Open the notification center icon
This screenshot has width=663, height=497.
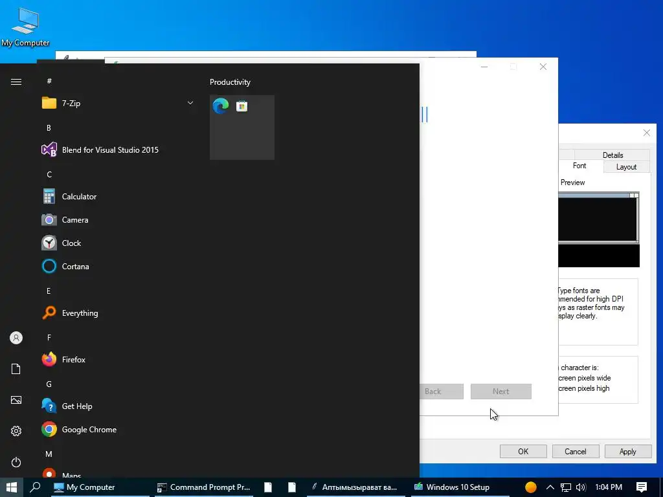[642, 487]
